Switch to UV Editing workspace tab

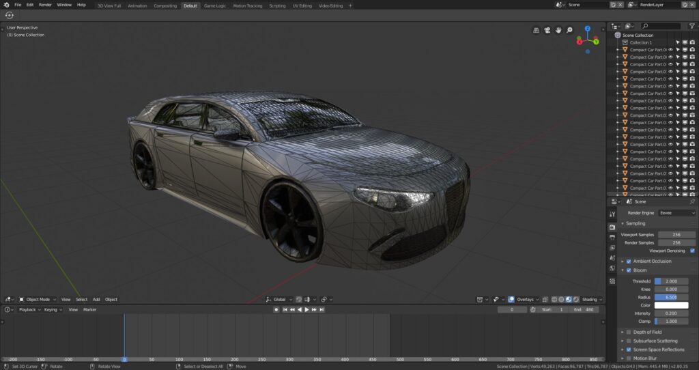click(302, 5)
